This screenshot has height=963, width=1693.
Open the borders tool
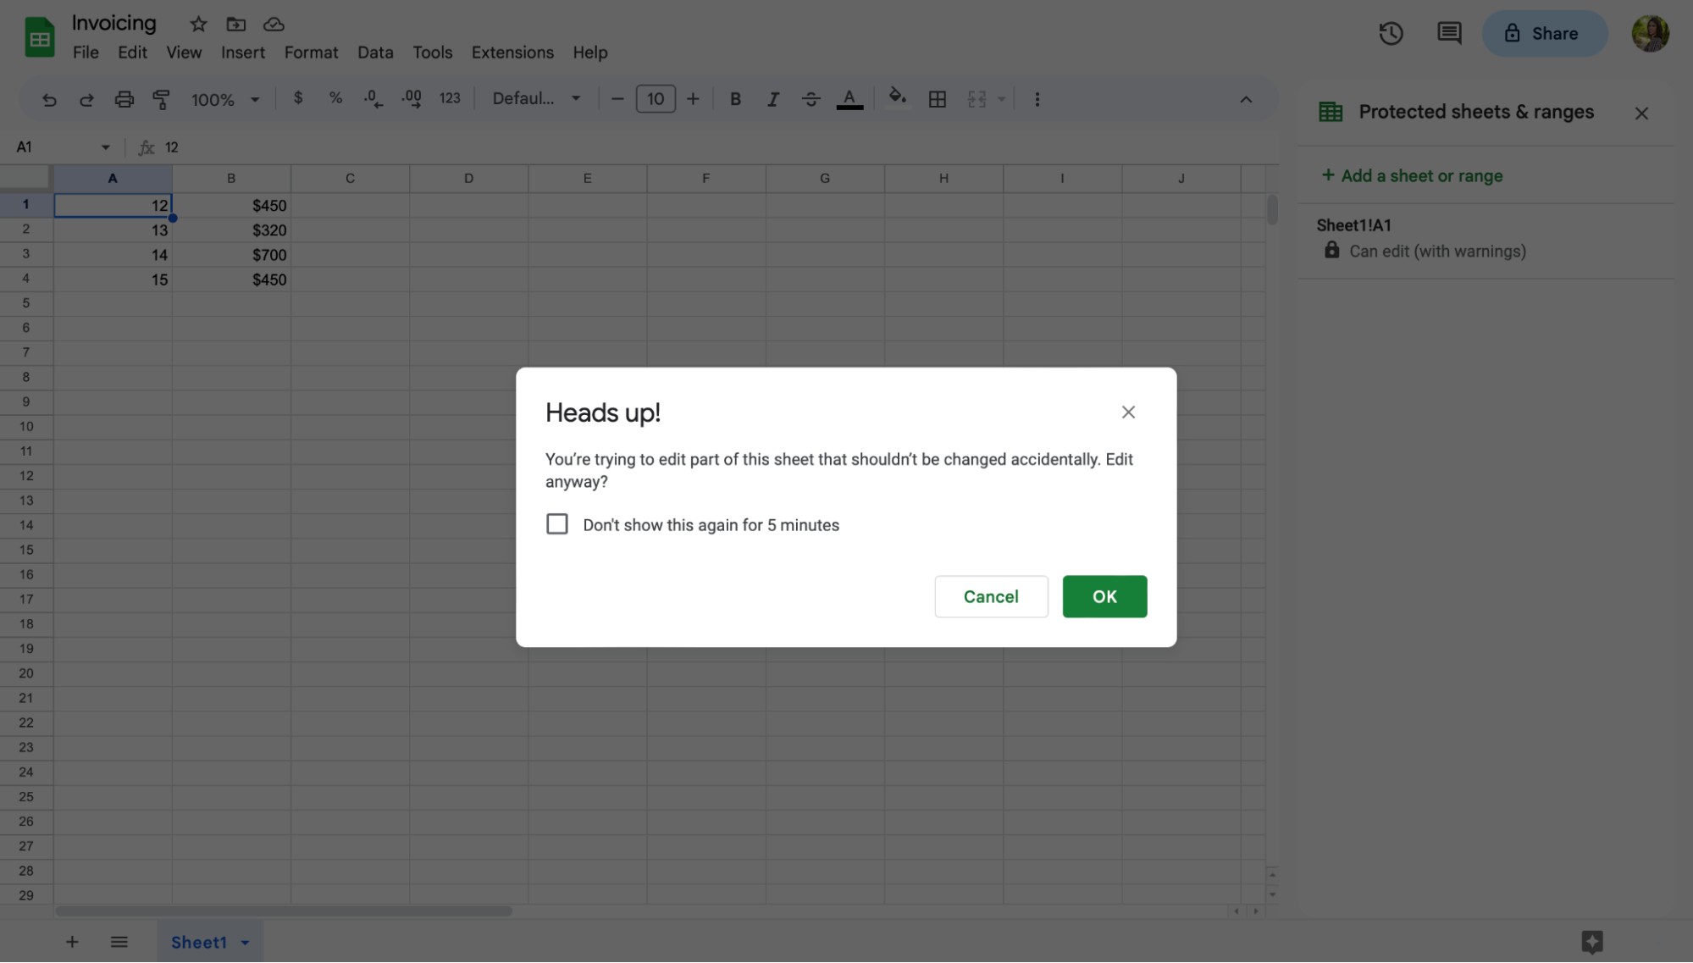[x=937, y=99]
